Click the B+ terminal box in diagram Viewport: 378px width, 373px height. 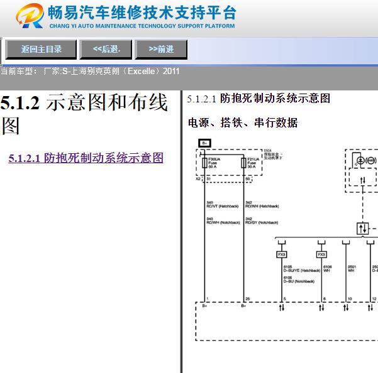204,143
